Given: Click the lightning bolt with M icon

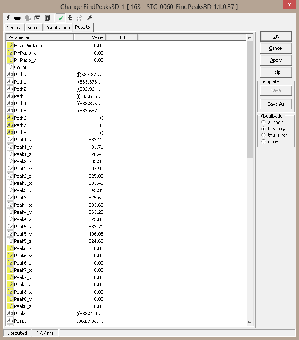Looking at the screenshot, I should click(x=70, y=18).
